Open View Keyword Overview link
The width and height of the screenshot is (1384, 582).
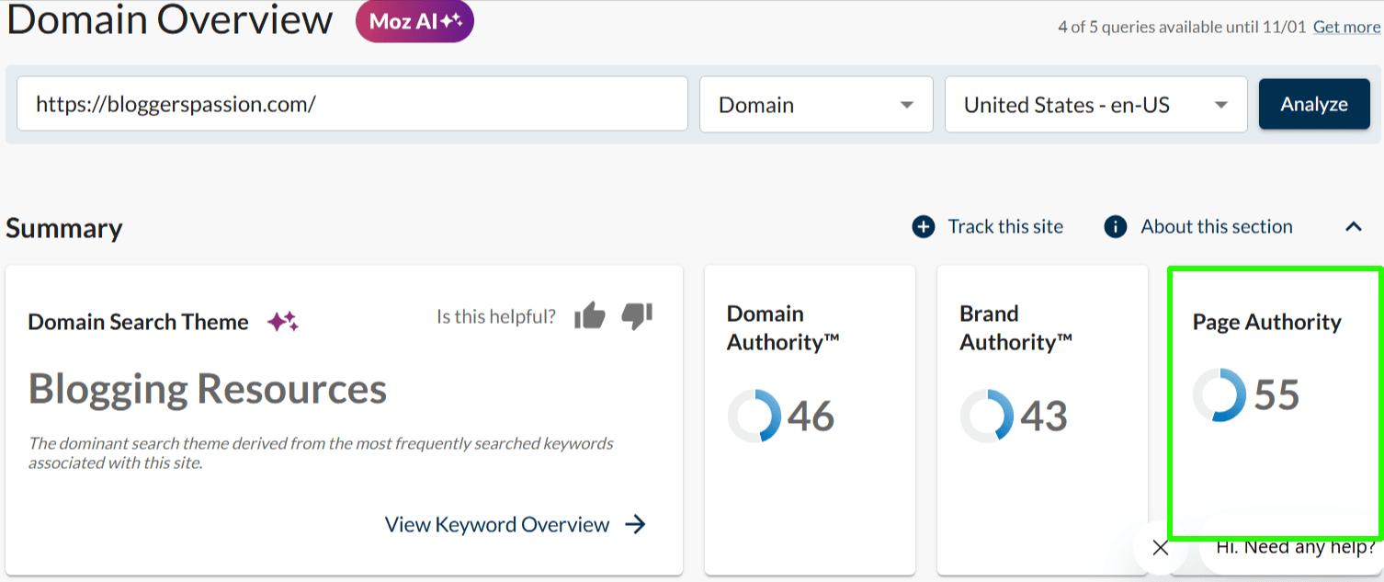[497, 524]
